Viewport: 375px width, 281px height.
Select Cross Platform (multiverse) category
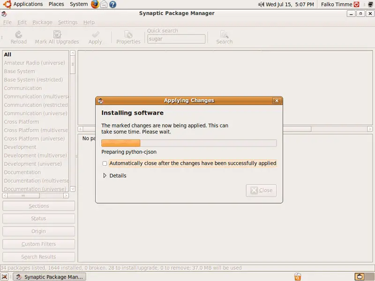[36, 130]
